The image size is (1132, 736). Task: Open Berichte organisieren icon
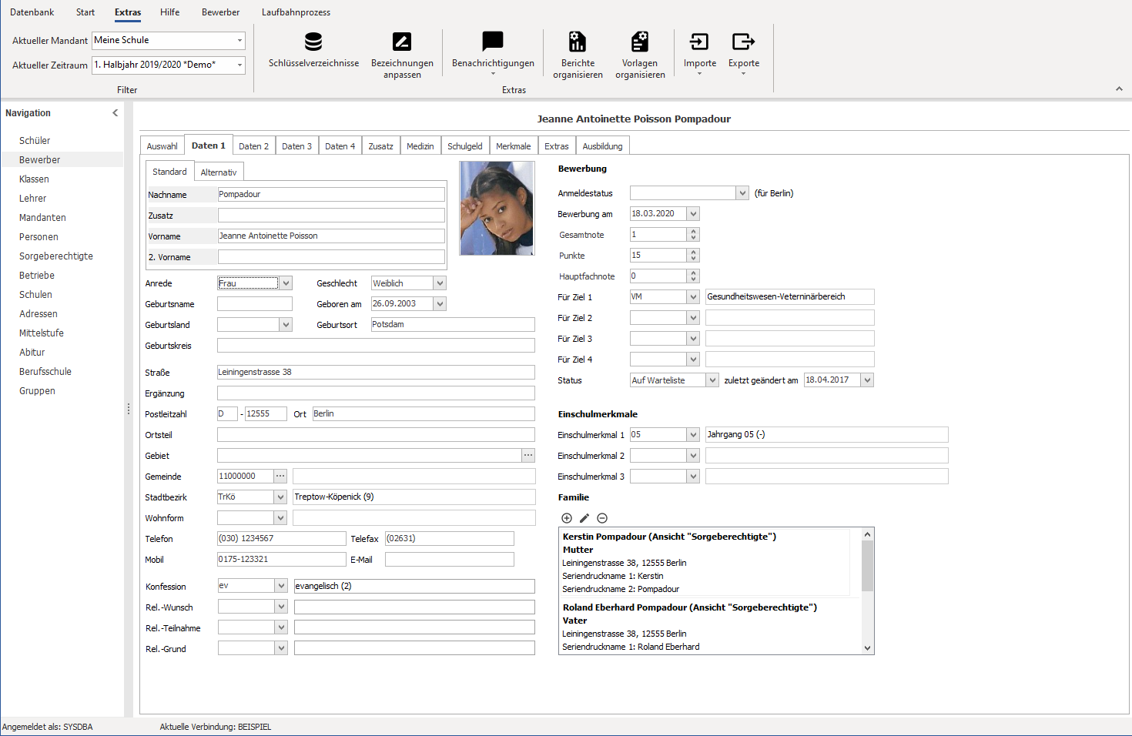tap(578, 42)
